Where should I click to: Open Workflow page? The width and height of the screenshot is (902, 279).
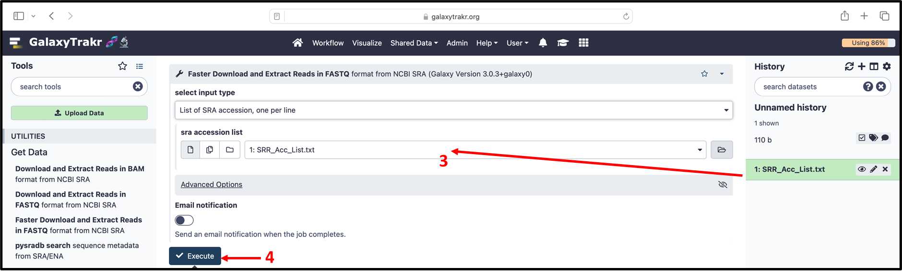(x=328, y=43)
